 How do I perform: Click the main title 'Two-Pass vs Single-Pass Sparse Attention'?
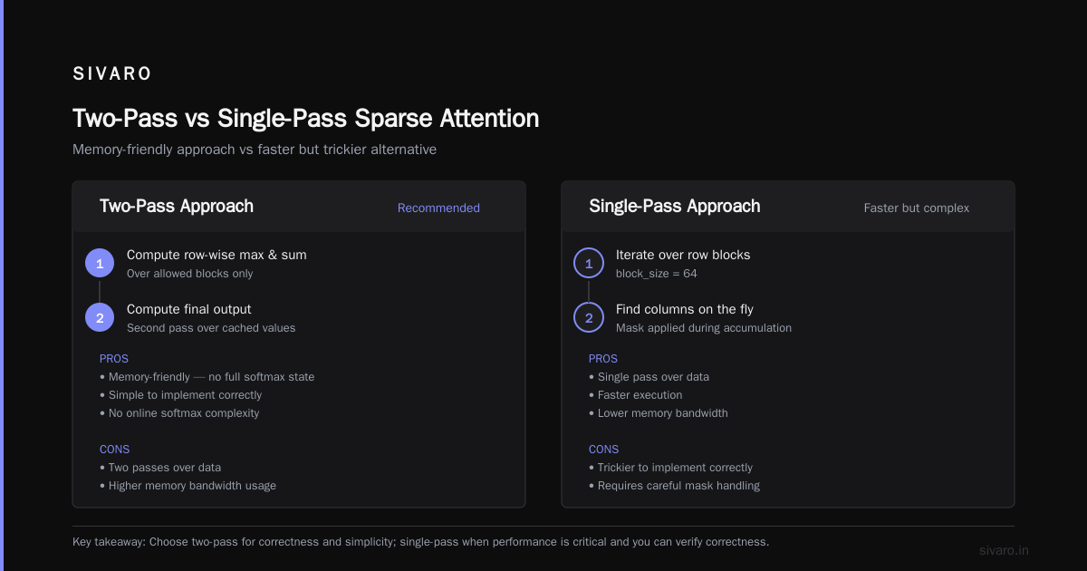coord(305,119)
